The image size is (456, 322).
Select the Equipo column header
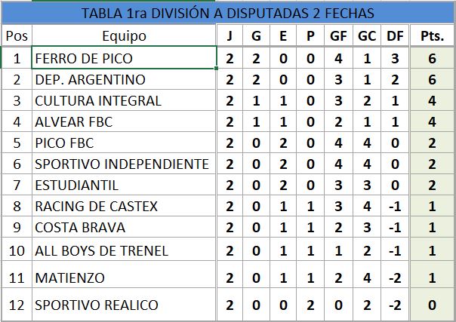click(x=124, y=35)
